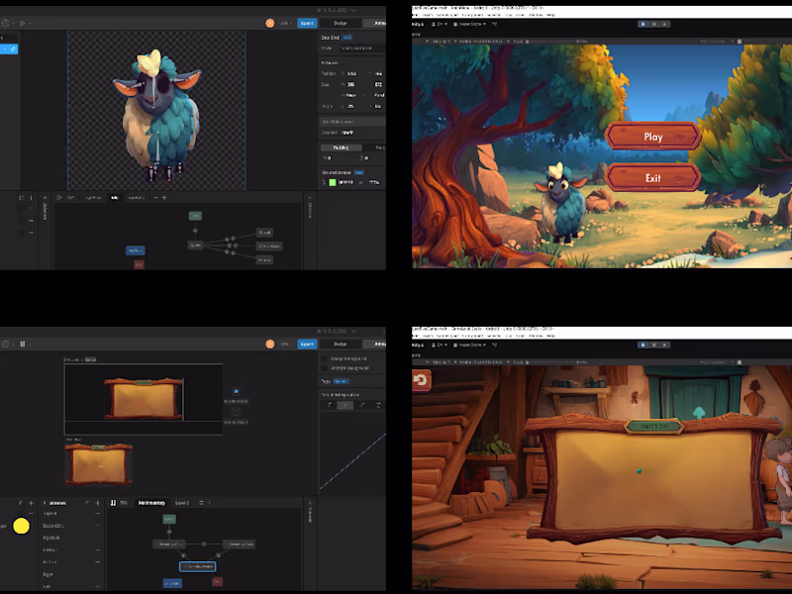This screenshot has height=594, width=792.
Task: Click Step button in bottom Unity window
Action: coord(665,345)
